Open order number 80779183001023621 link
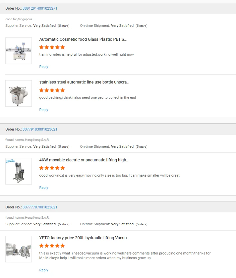This screenshot has height=278, width=236. click(40, 129)
